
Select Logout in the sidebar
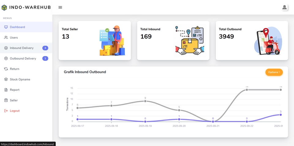14,111
